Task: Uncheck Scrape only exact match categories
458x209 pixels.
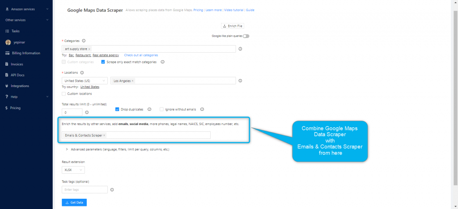Action: coord(103,62)
